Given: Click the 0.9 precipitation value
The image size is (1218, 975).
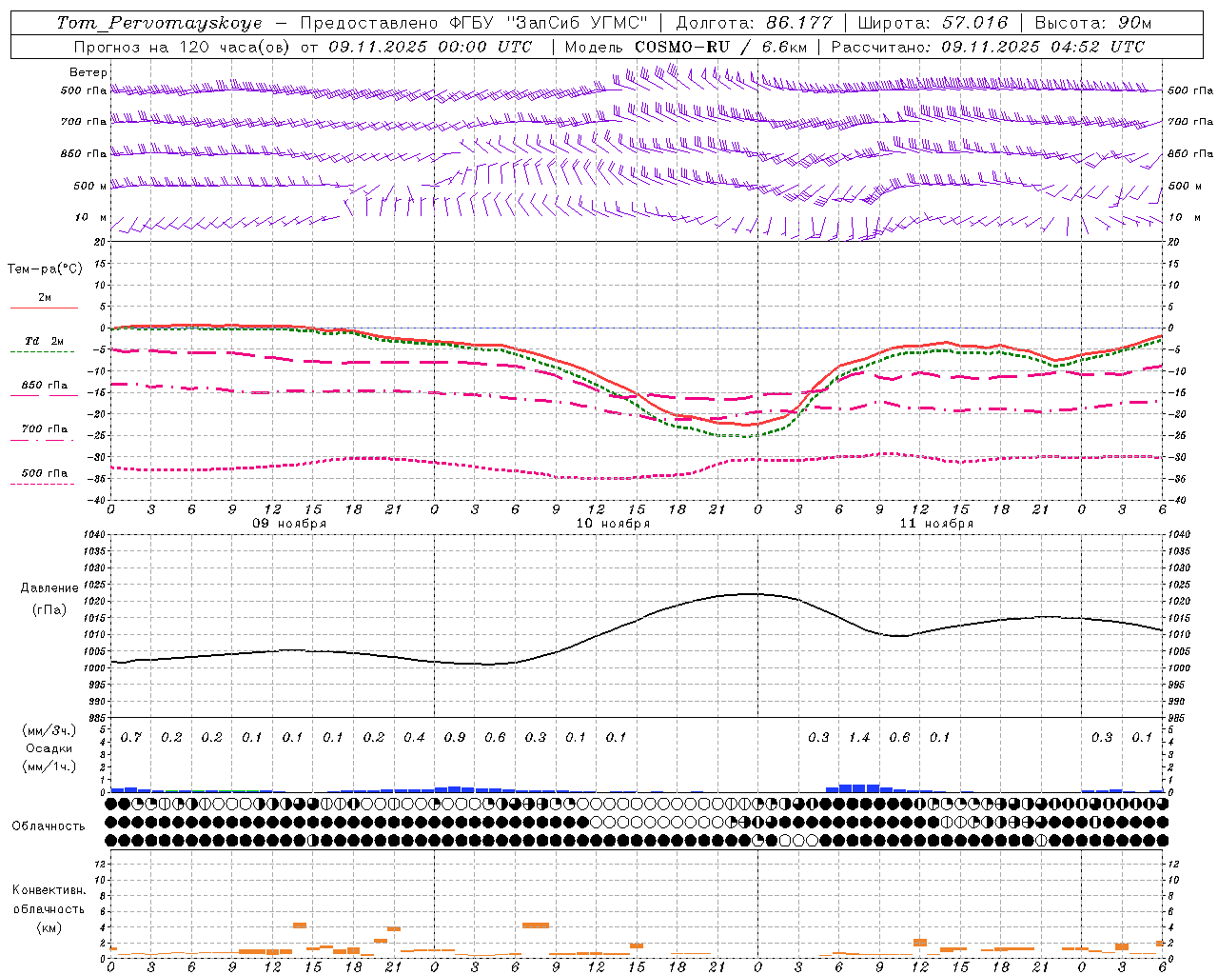Looking at the screenshot, I should pyautogui.click(x=455, y=738).
